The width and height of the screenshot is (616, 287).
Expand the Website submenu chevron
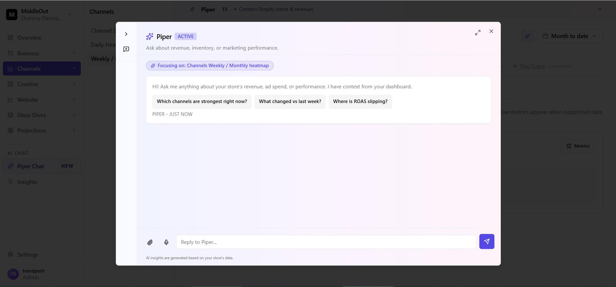point(74,100)
